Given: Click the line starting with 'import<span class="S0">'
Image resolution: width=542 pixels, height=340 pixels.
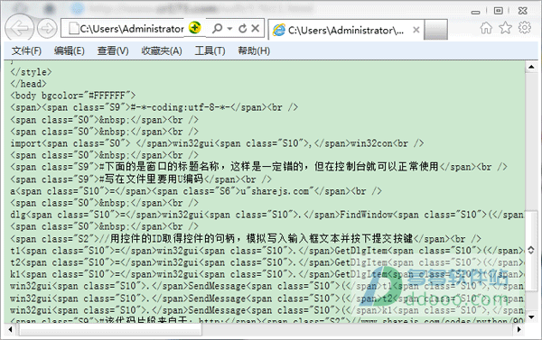Looking at the screenshot, I should click(x=217, y=143).
